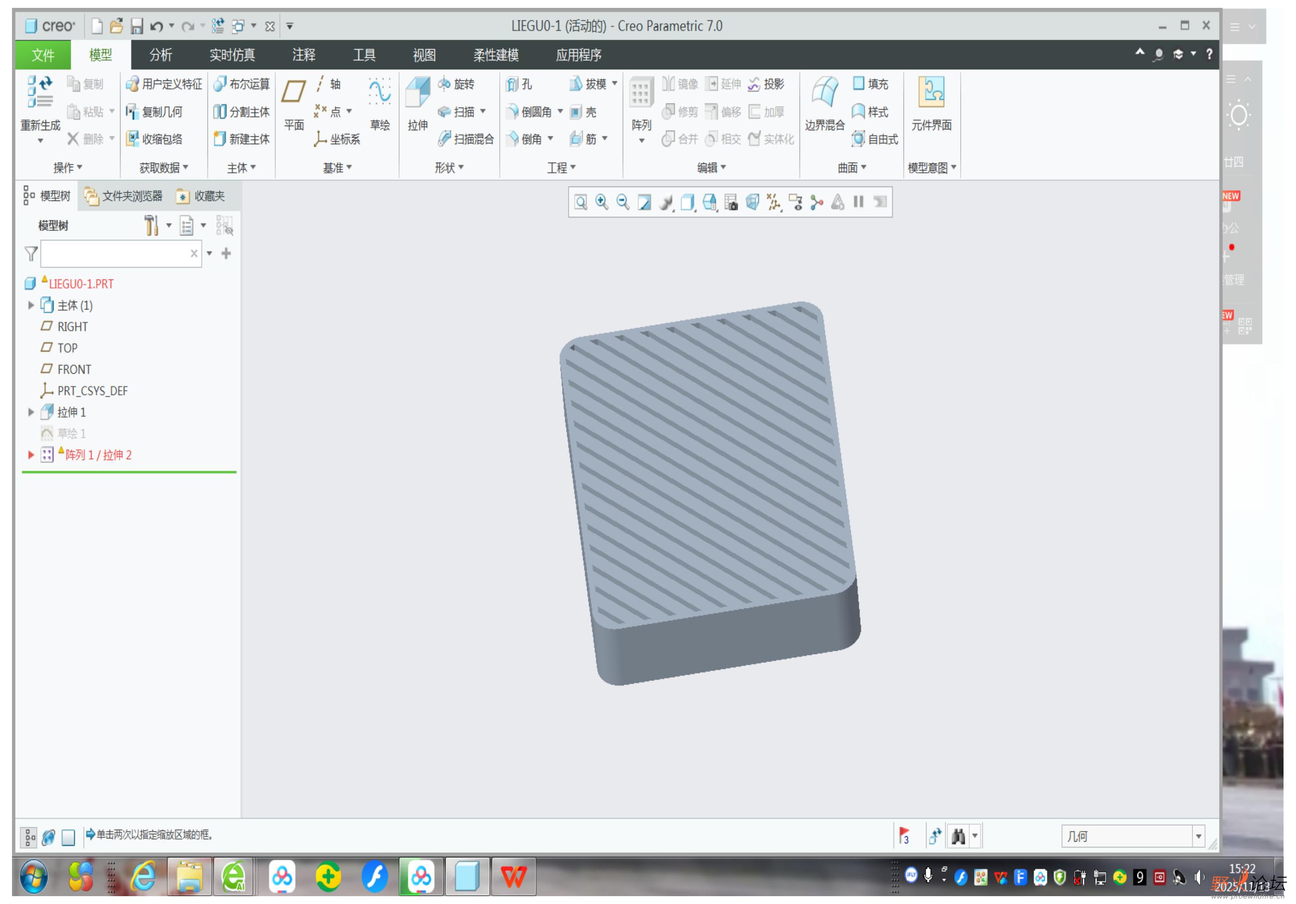This screenshot has width=1296, height=904.
Task: Click the Regenerate (重新生成) icon
Action: [x=40, y=92]
